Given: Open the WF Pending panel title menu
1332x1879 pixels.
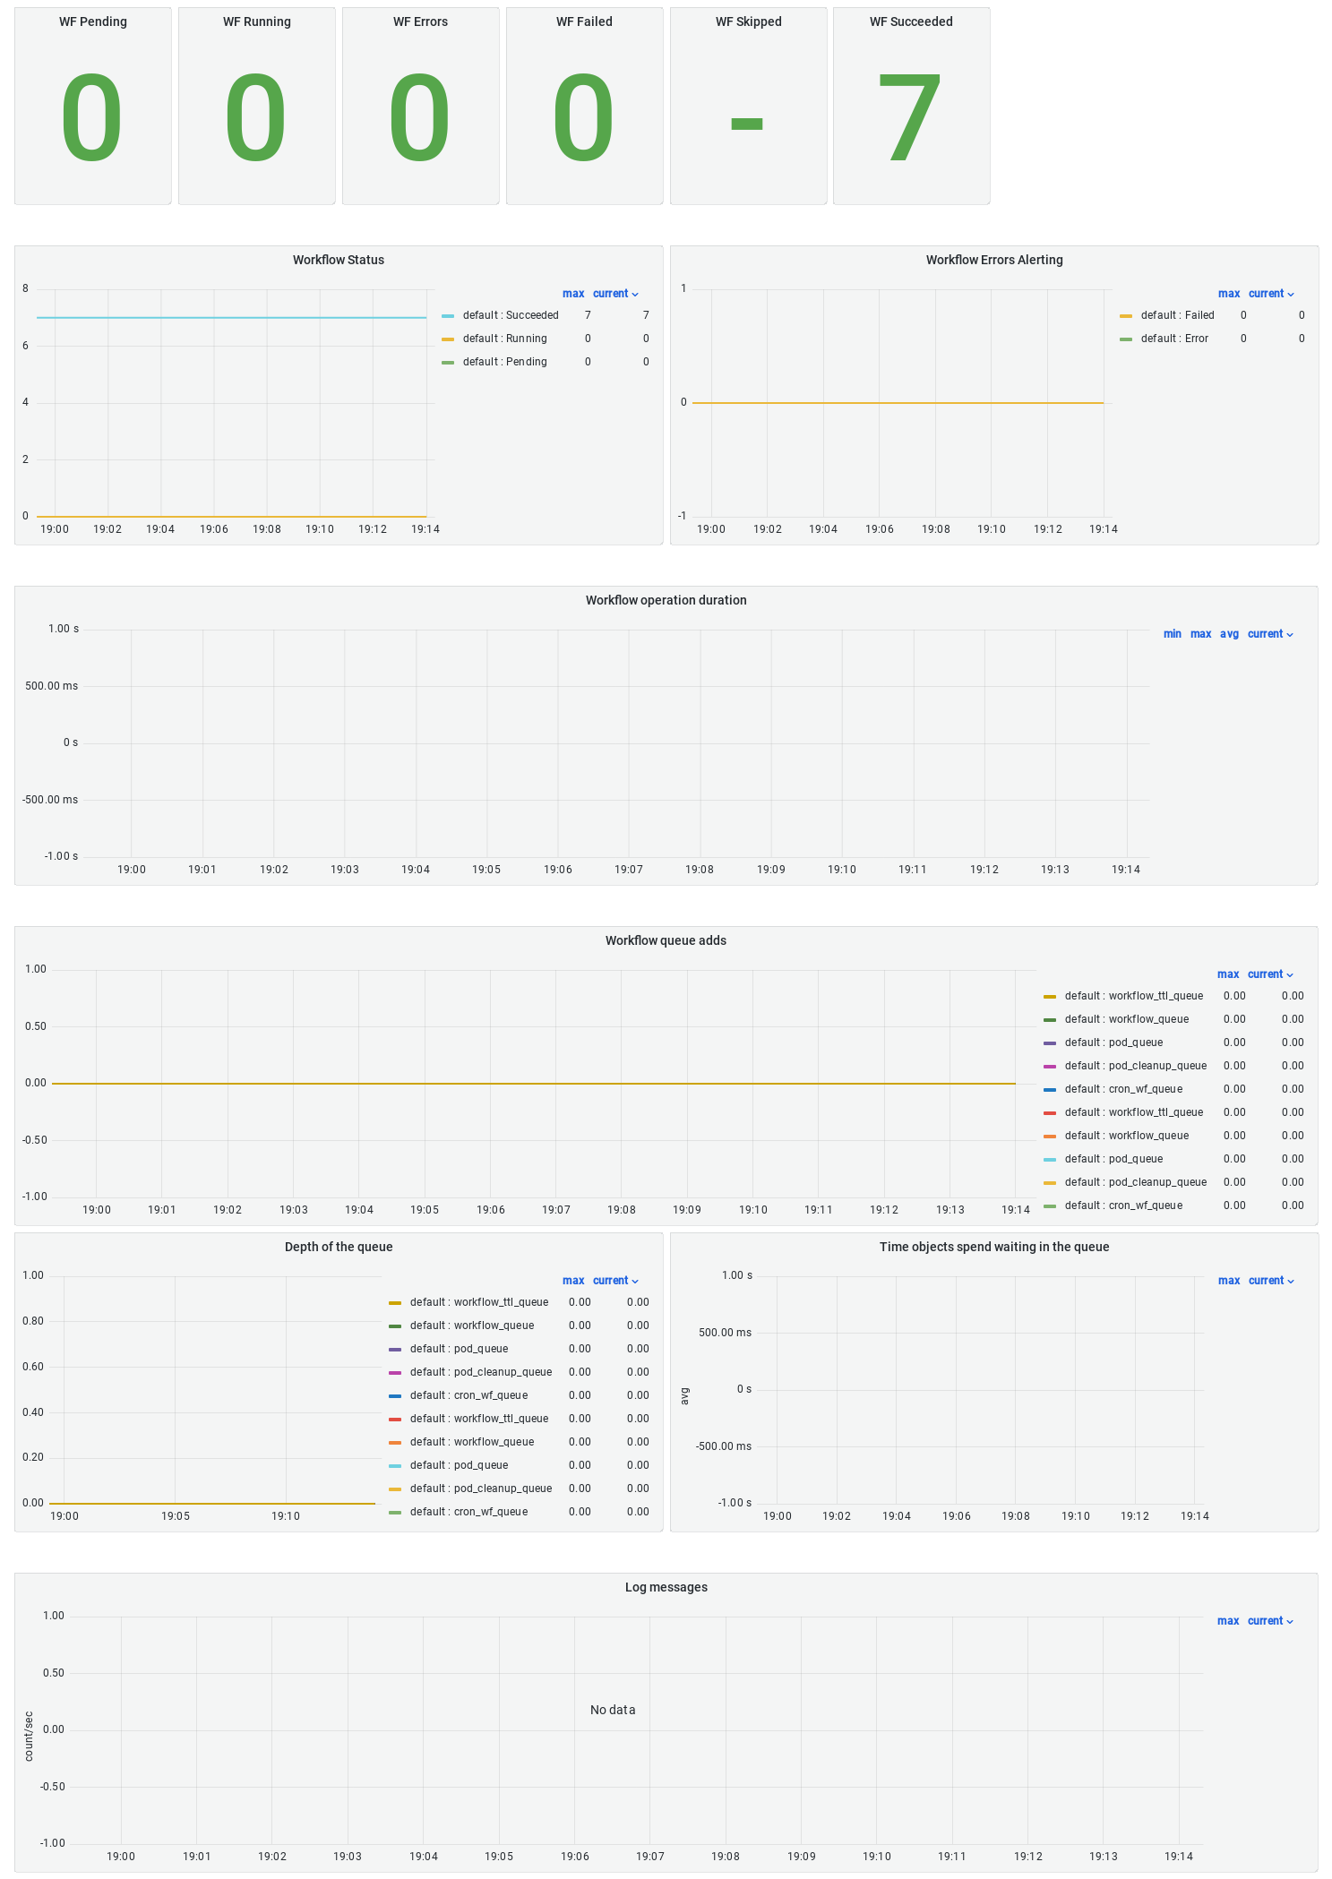Looking at the screenshot, I should coord(93,21).
